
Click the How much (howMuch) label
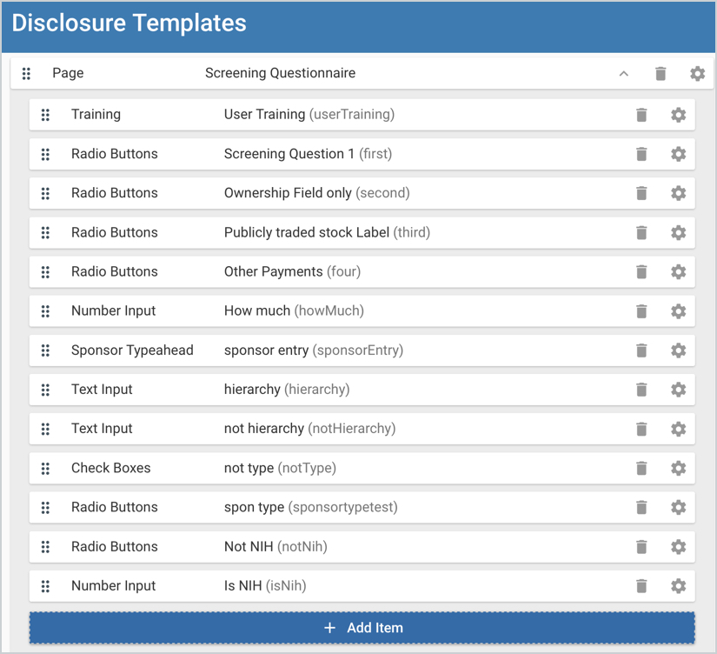pyautogui.click(x=294, y=310)
